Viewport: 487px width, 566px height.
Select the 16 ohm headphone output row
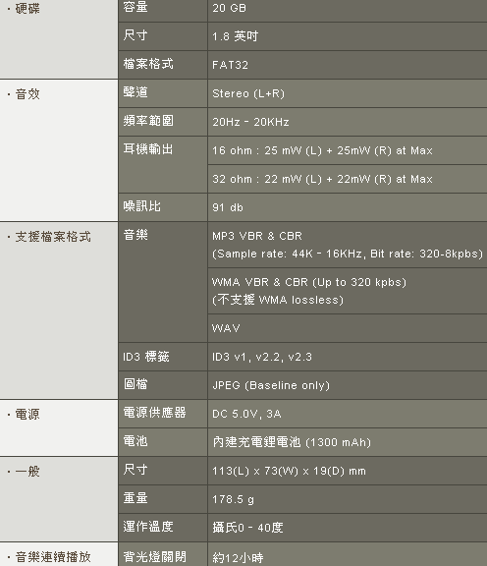coord(348,150)
